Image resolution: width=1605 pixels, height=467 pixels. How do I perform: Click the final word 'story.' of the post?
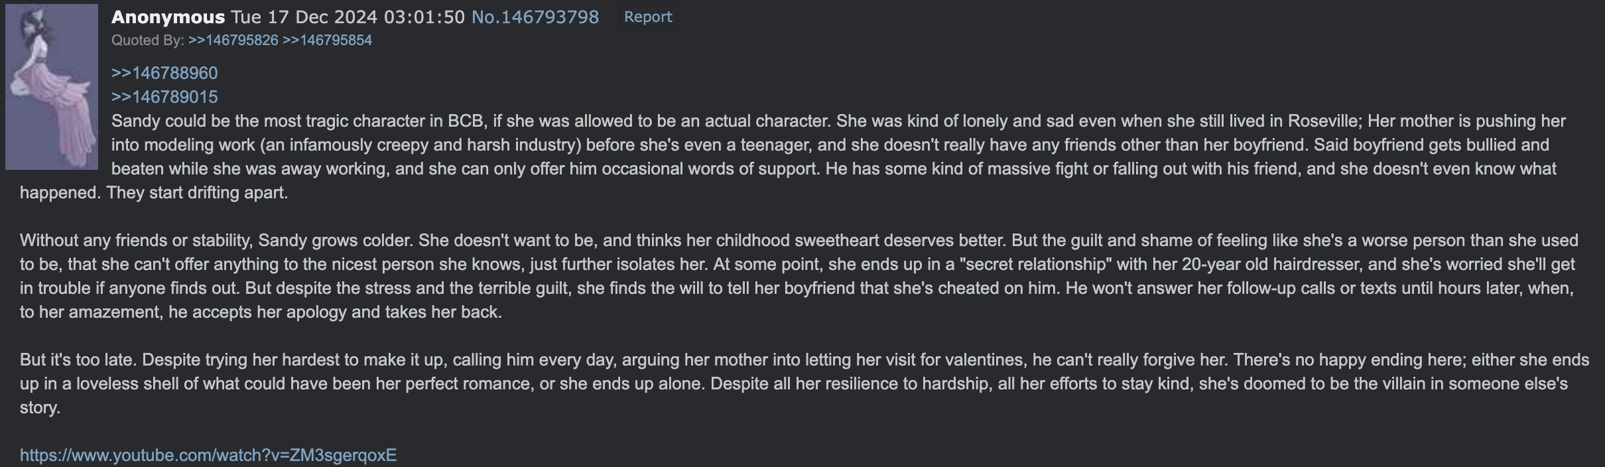coord(40,407)
